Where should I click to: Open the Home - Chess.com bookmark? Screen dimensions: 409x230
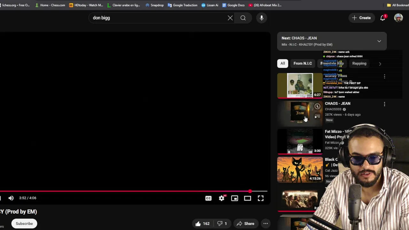click(50, 5)
